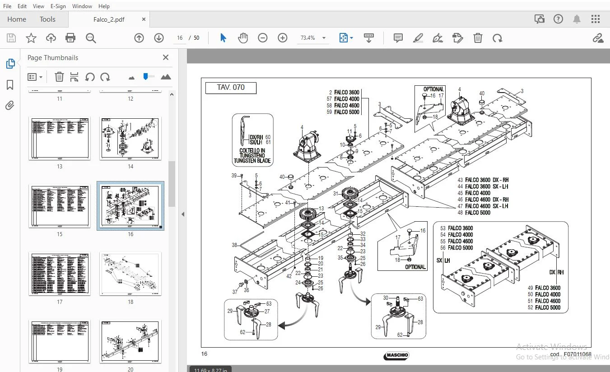
Task: Open the chat notifications icon
Action: click(539, 19)
